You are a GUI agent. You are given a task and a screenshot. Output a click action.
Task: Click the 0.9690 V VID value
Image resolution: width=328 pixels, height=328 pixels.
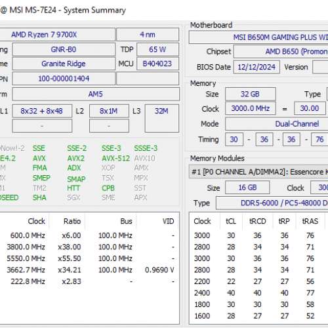pyautogui.click(x=159, y=270)
